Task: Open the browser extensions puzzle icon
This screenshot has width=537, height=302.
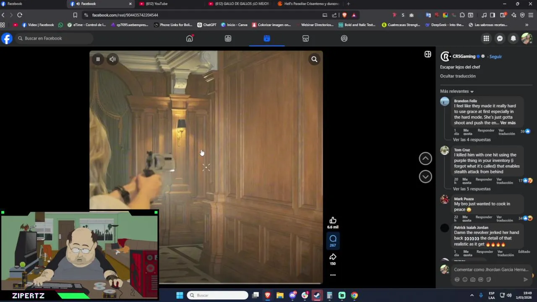Action: [x=462, y=15]
